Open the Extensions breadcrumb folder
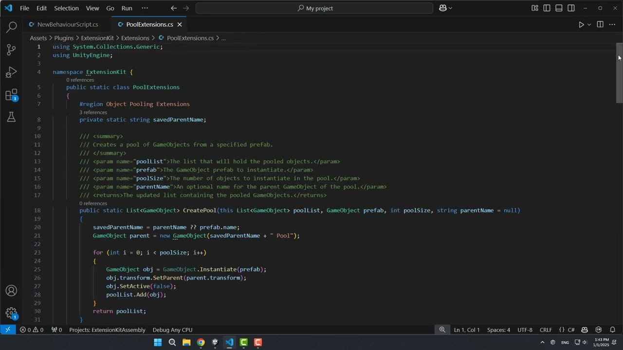Screen dimensions: 623x350 pyautogui.click(x=135, y=38)
